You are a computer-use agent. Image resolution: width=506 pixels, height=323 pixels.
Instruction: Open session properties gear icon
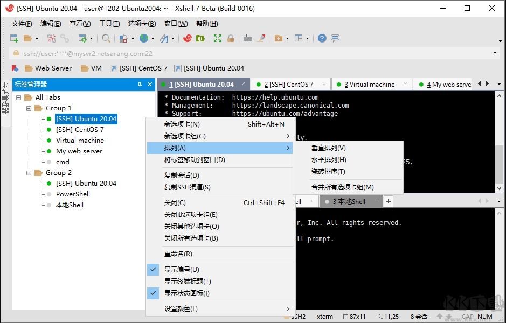tap(84, 38)
